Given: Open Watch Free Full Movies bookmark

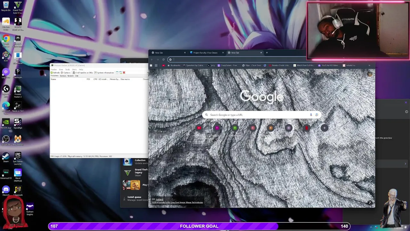Looking at the screenshot, I should [304, 65].
